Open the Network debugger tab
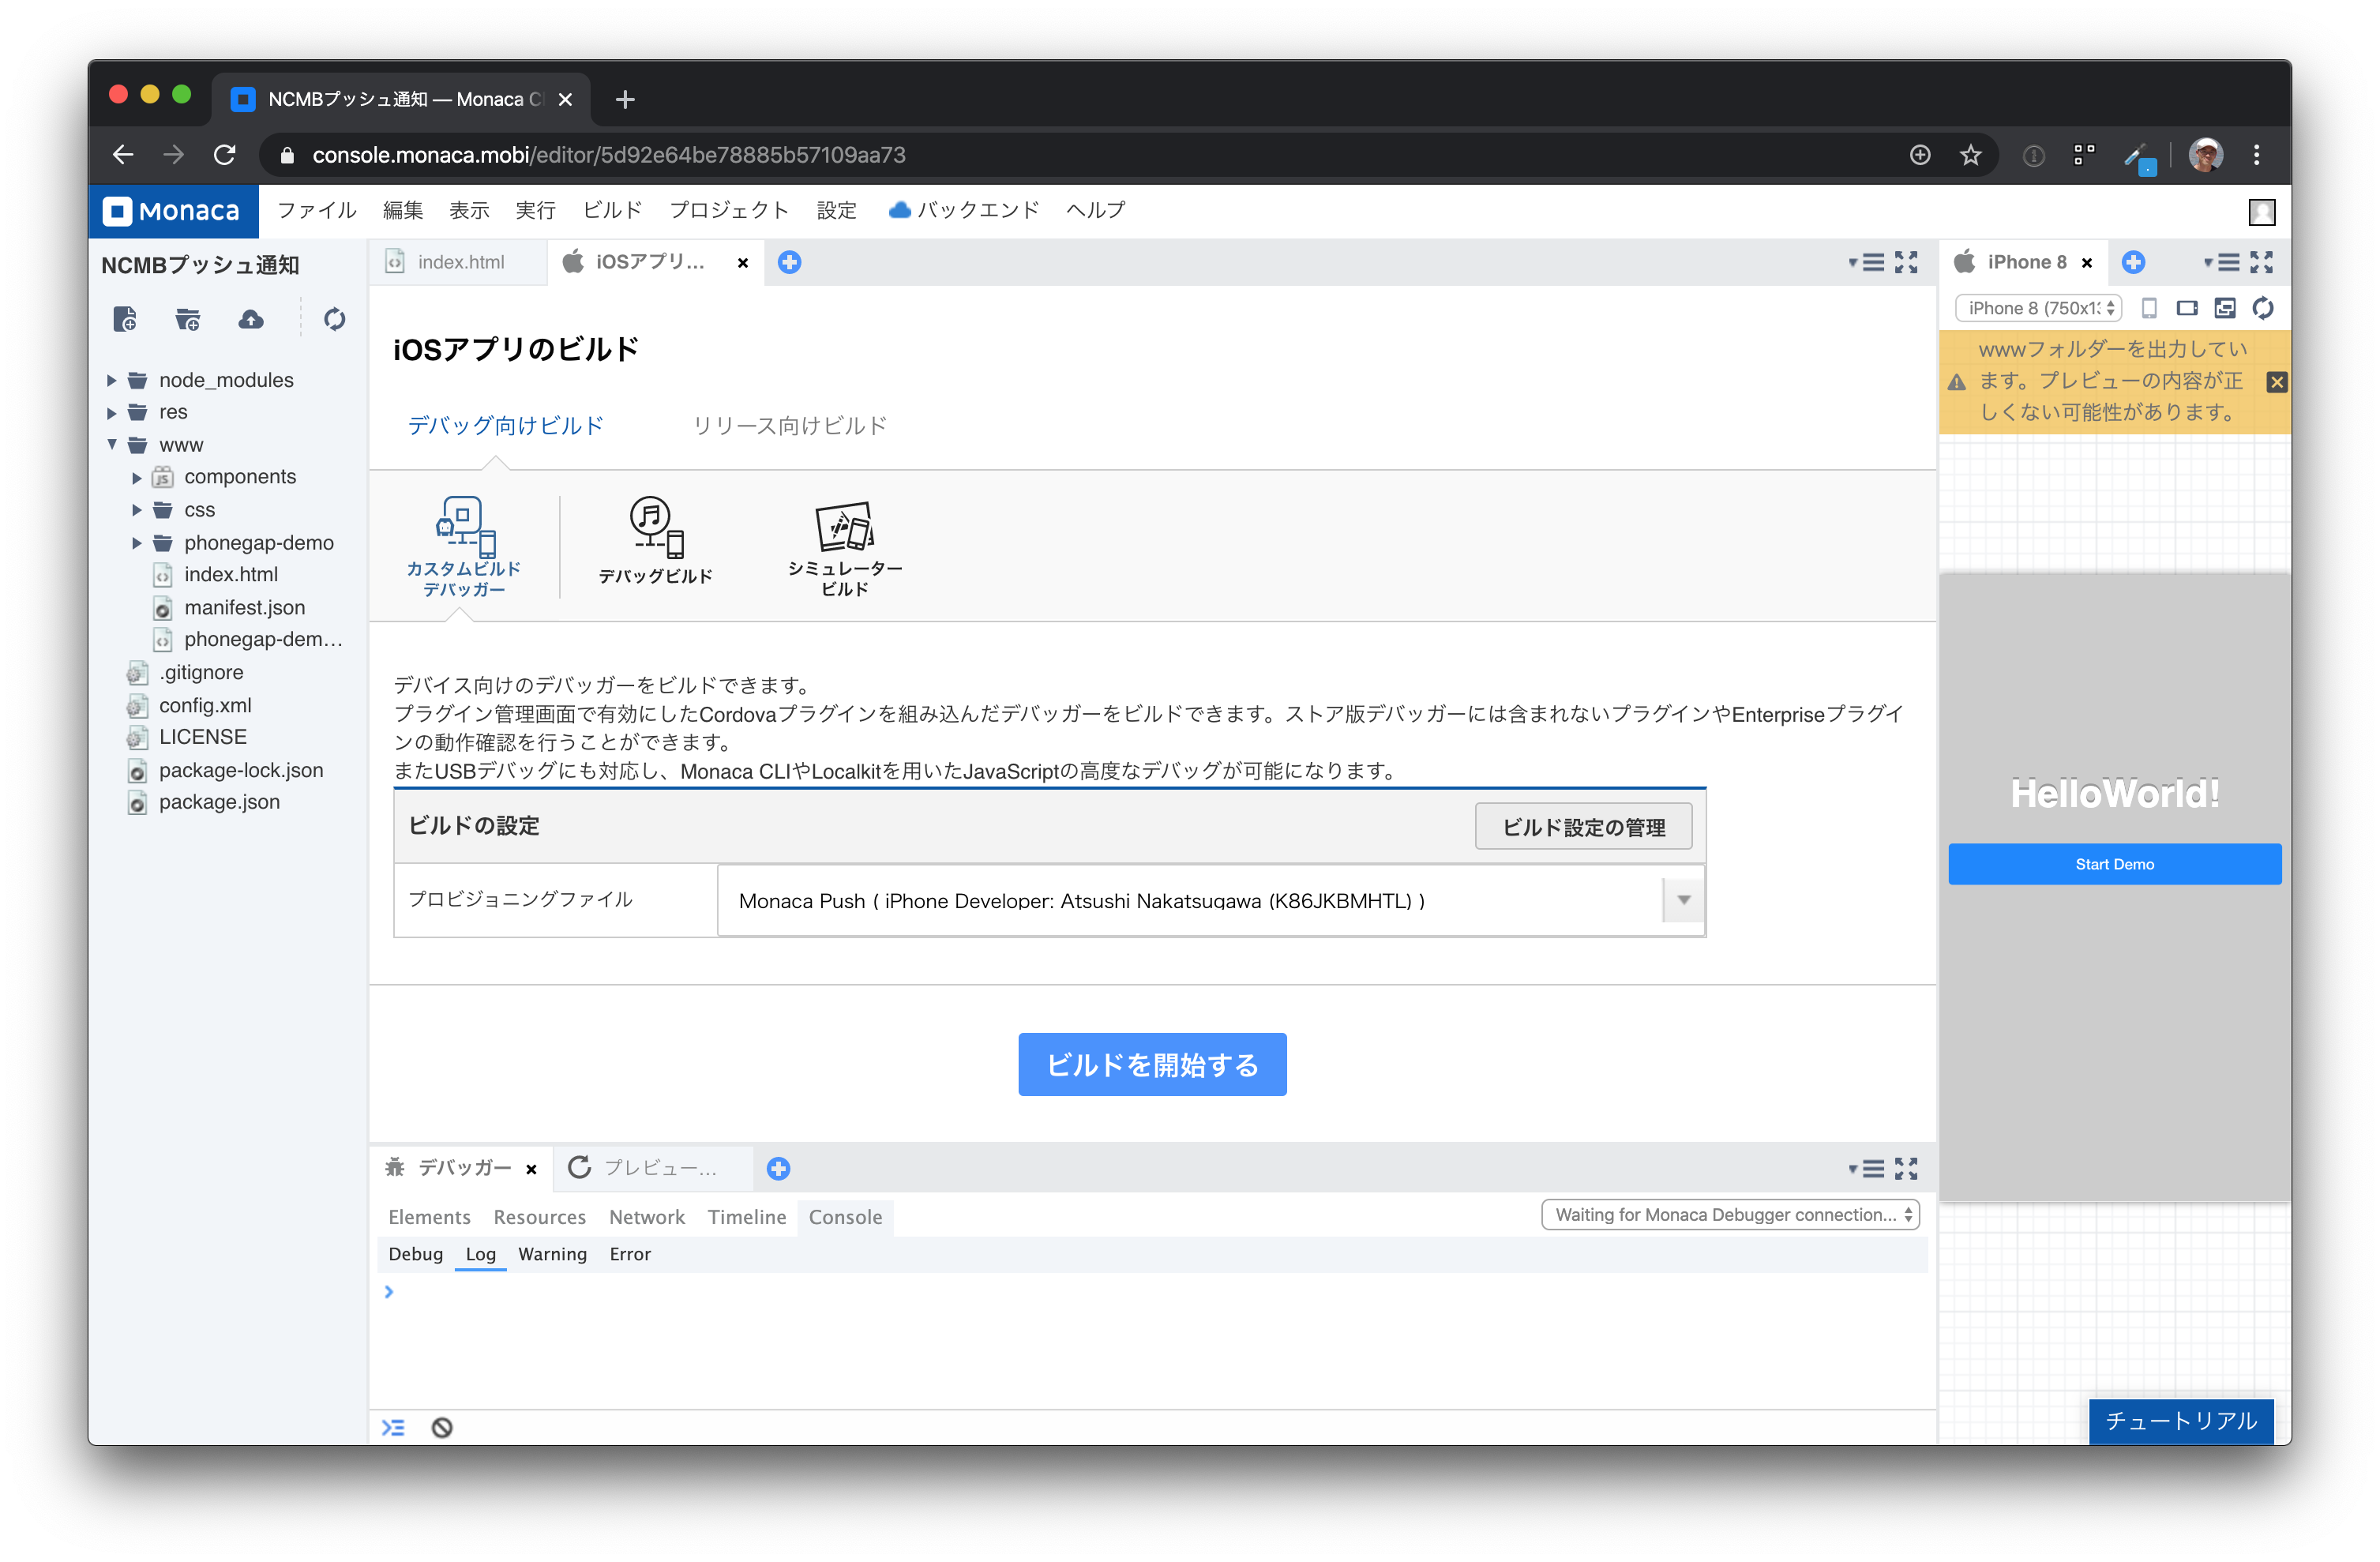Image resolution: width=2380 pixels, height=1562 pixels. coord(646,1217)
